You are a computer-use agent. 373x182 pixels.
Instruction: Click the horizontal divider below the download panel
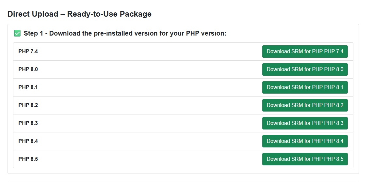tap(183, 181)
